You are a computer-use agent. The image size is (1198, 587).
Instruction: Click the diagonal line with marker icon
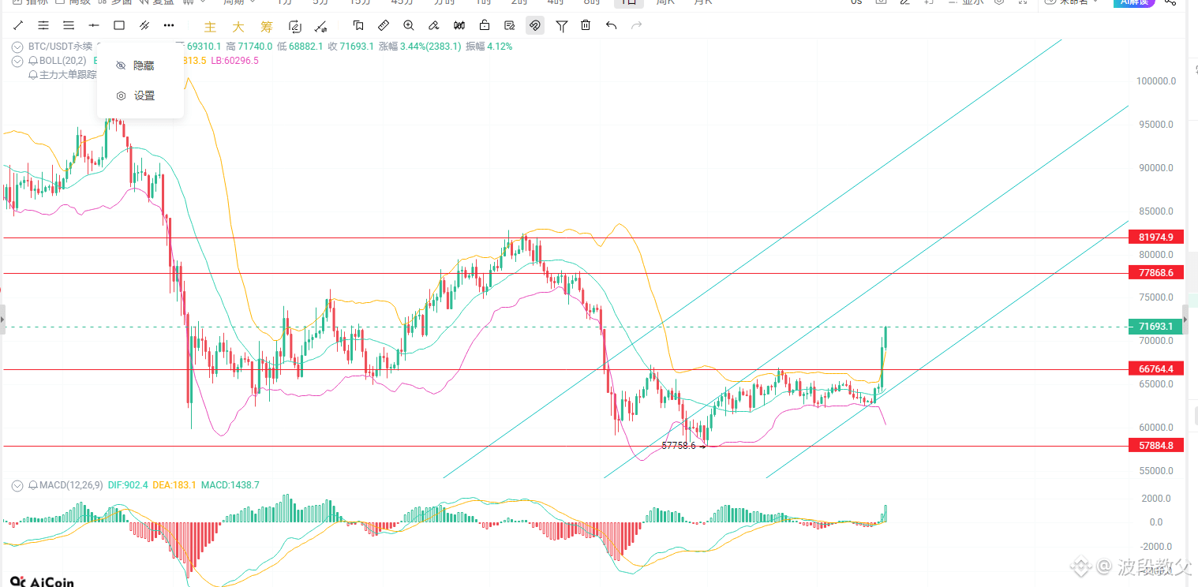320,26
